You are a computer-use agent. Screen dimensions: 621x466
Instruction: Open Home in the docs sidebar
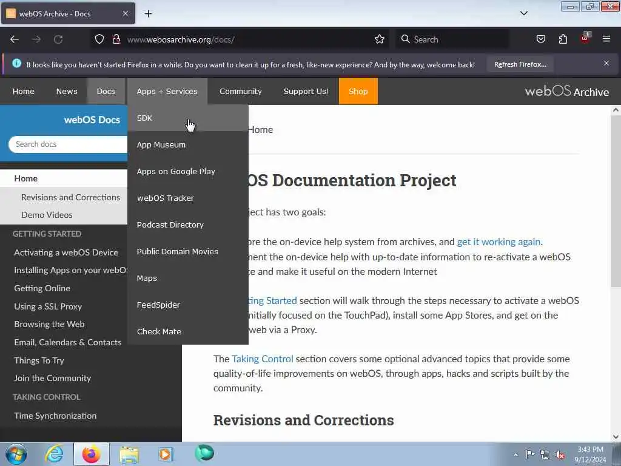63,178
